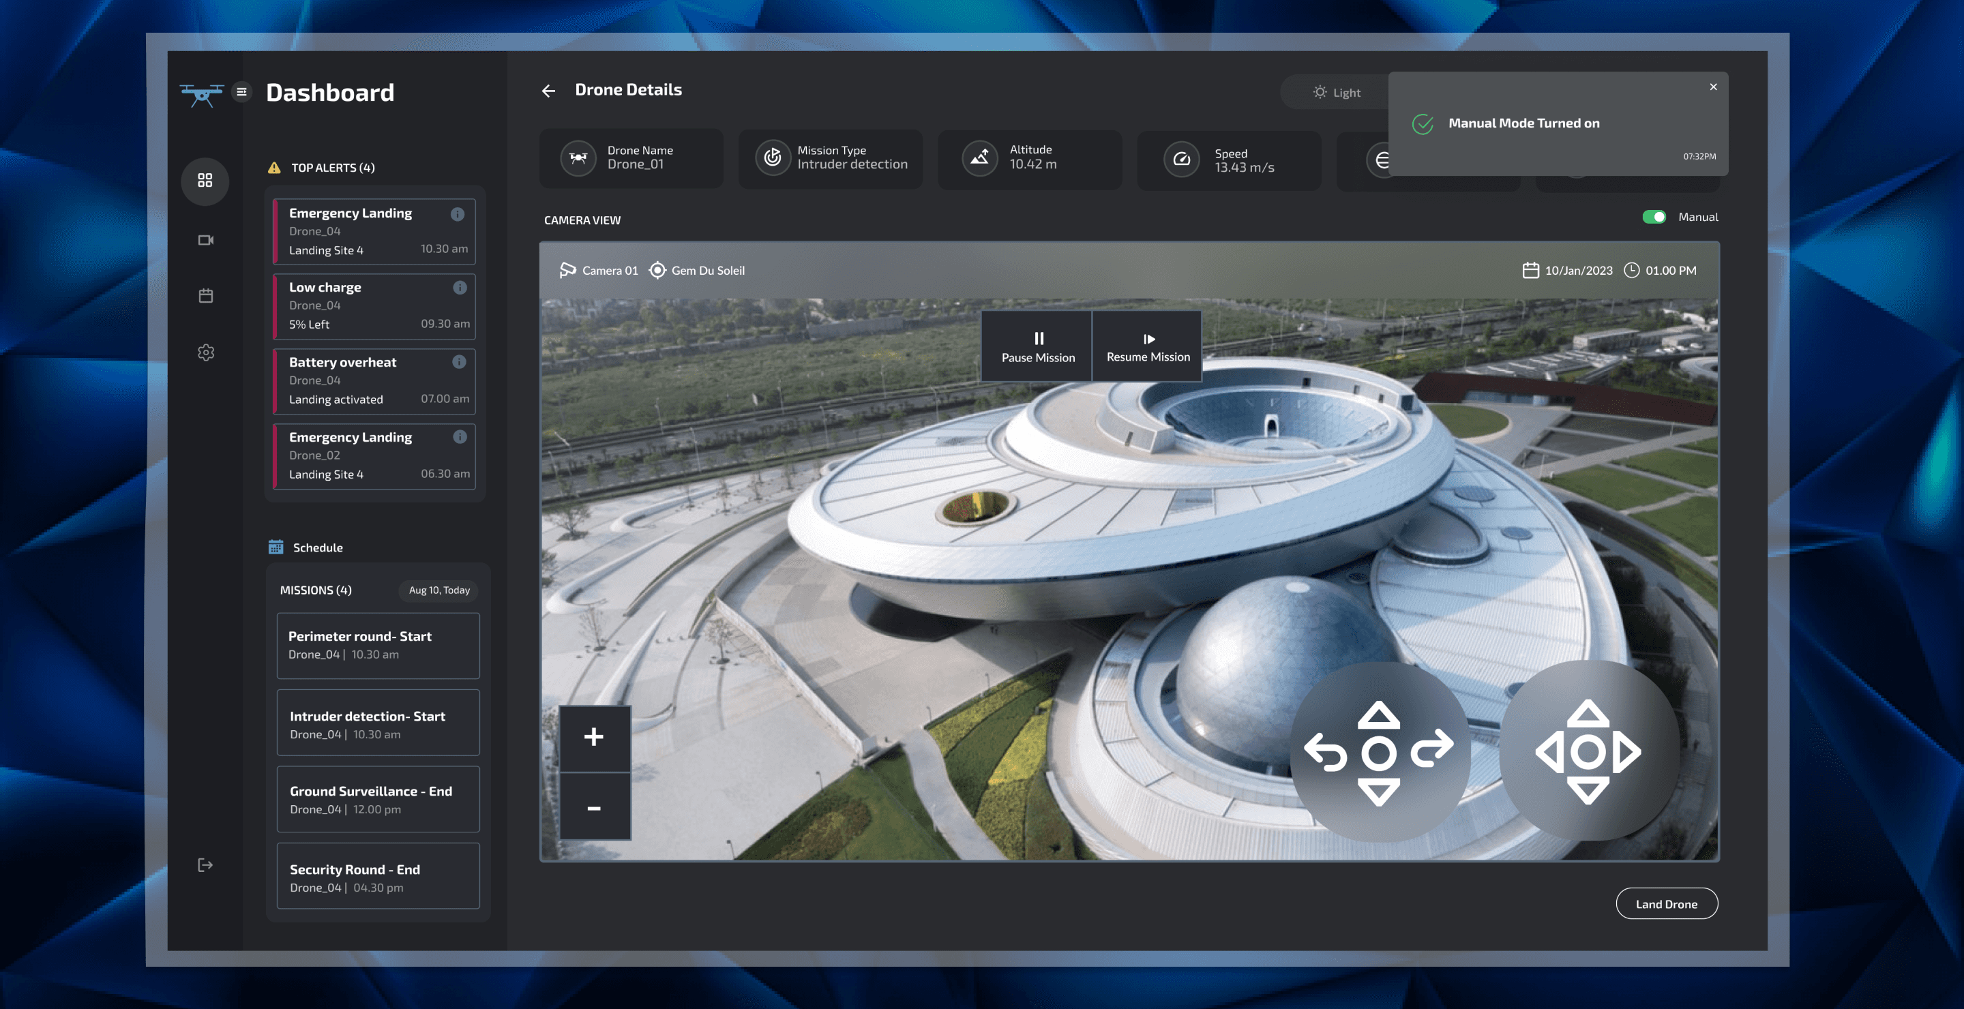This screenshot has width=1964, height=1009.
Task: Open the camera view sidebar icon
Action: [205, 240]
